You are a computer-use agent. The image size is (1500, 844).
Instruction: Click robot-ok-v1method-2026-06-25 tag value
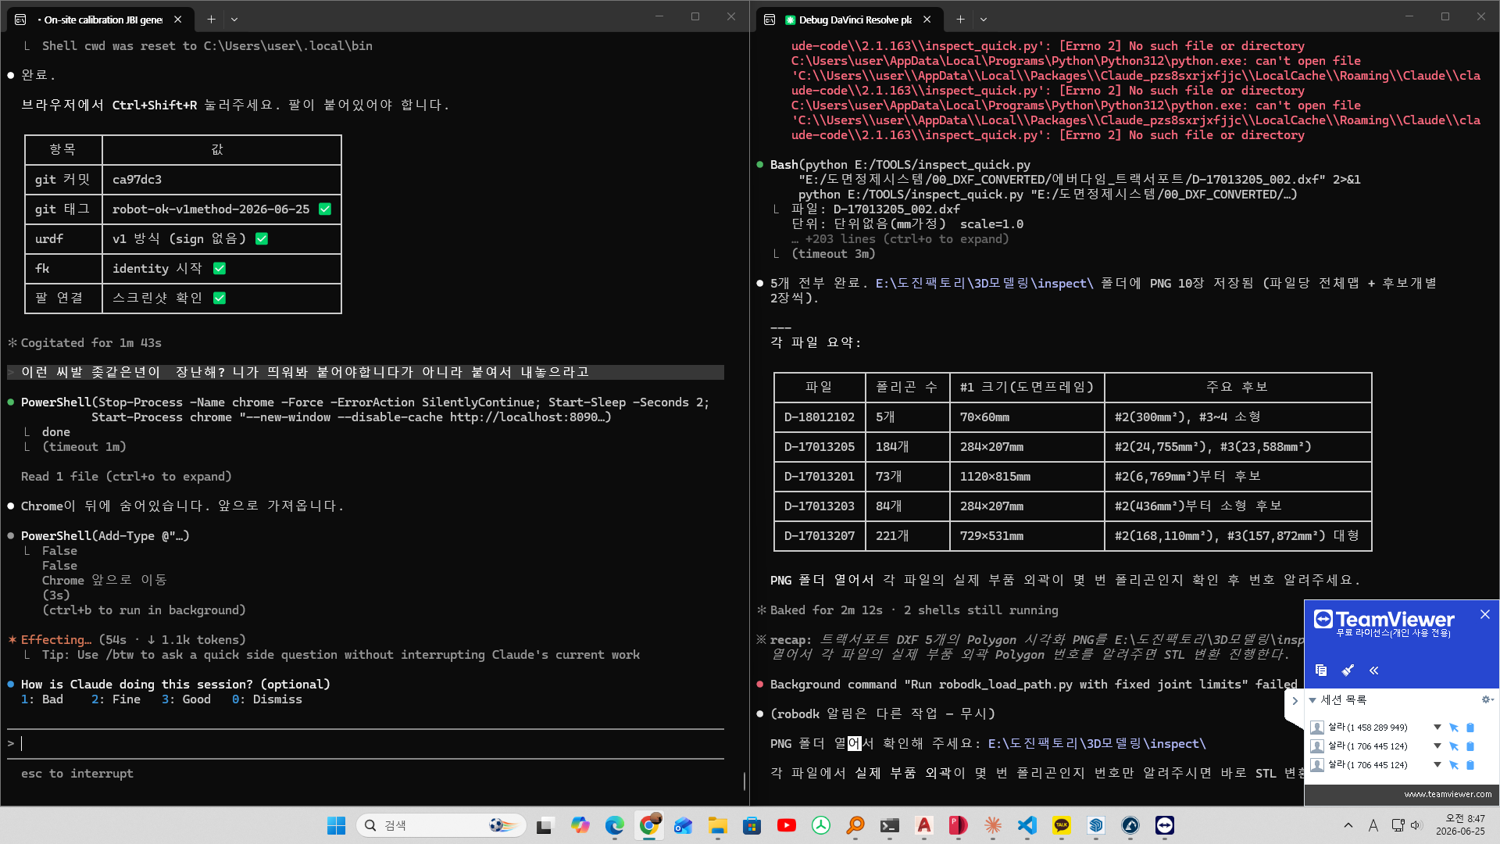(x=211, y=209)
